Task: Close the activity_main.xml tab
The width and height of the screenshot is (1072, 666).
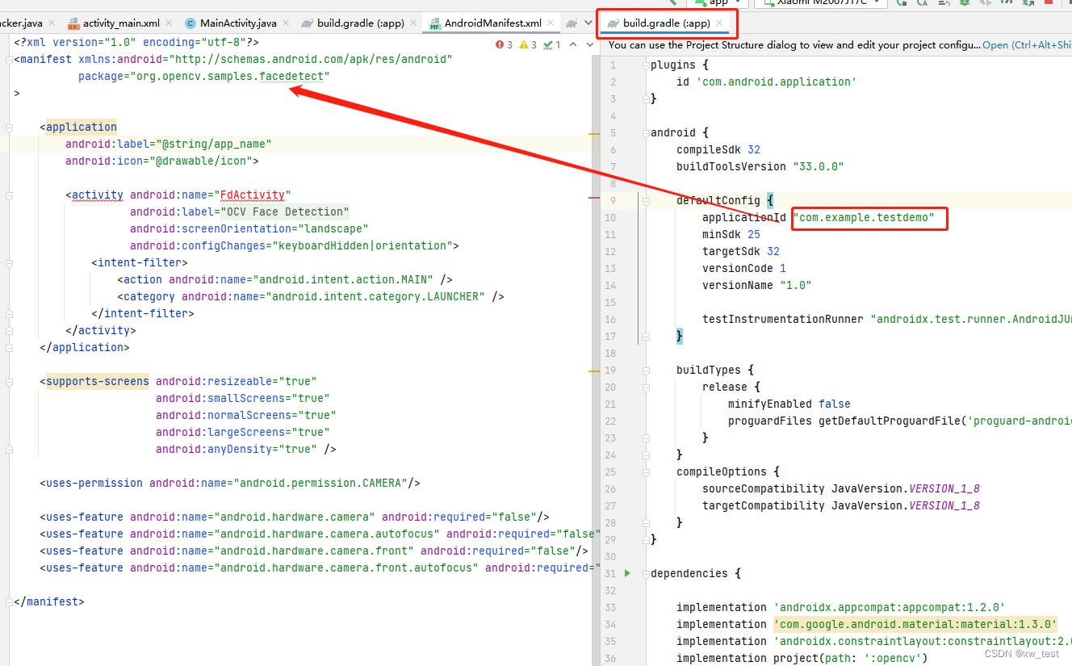Action: pyautogui.click(x=170, y=23)
